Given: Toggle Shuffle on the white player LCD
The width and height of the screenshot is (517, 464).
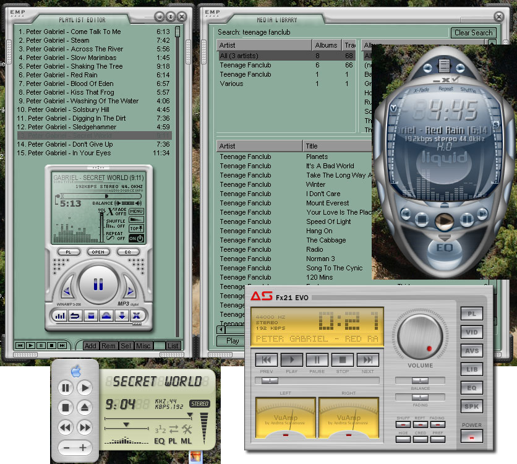Looking at the screenshot, I should coord(116,223).
